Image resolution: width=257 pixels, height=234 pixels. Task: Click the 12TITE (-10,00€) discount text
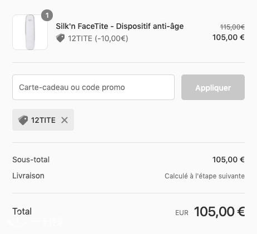(x=98, y=38)
